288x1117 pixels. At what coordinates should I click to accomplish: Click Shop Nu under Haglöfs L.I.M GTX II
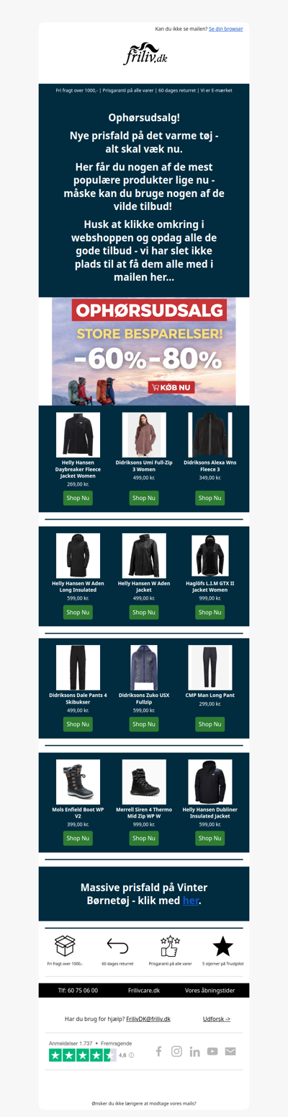(x=210, y=613)
